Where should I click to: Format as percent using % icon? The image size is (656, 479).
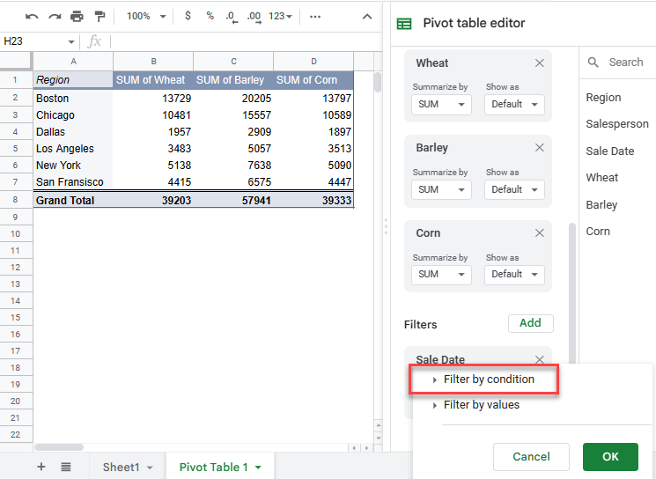[x=210, y=16]
